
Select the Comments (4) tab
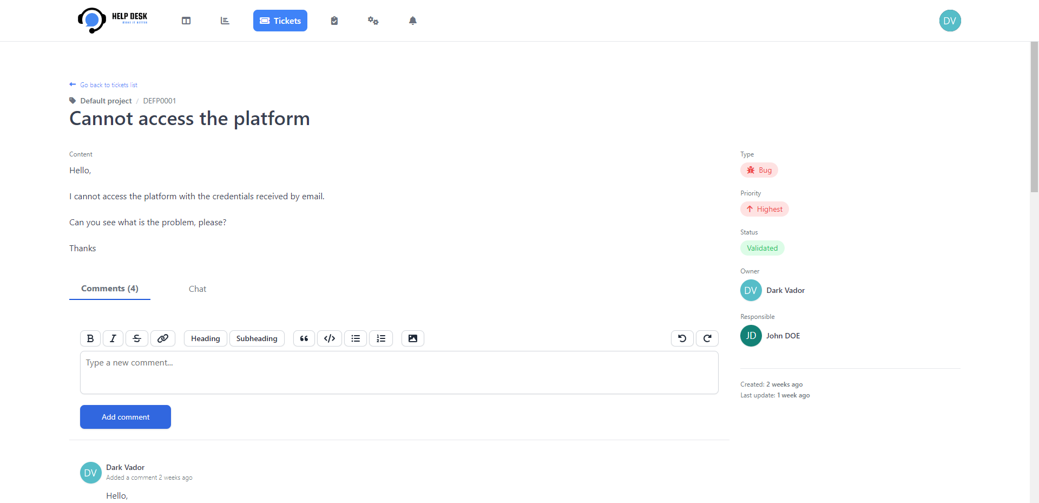pyautogui.click(x=110, y=289)
